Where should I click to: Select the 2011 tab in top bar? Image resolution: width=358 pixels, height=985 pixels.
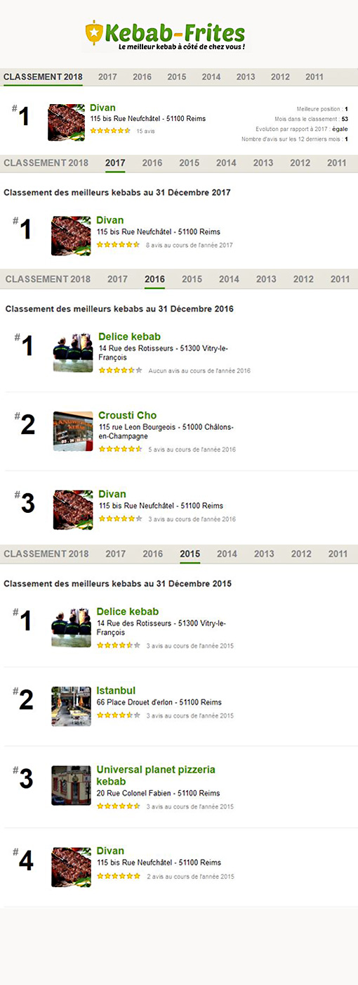(314, 77)
